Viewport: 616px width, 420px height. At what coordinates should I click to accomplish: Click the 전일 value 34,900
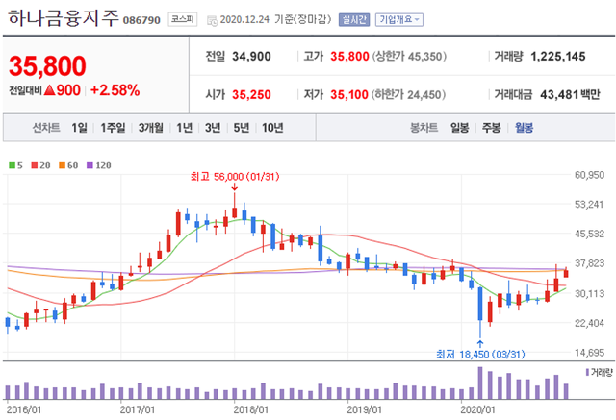[251, 57]
